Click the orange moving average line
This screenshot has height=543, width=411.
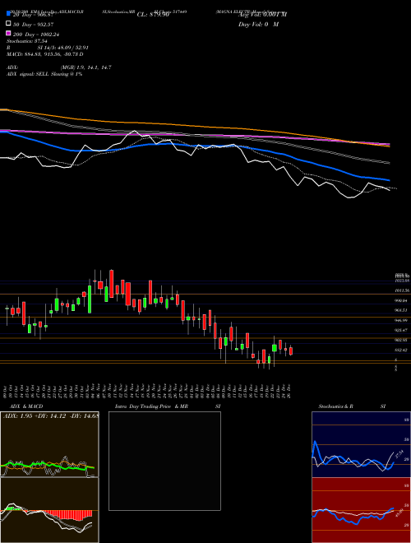click(194, 125)
